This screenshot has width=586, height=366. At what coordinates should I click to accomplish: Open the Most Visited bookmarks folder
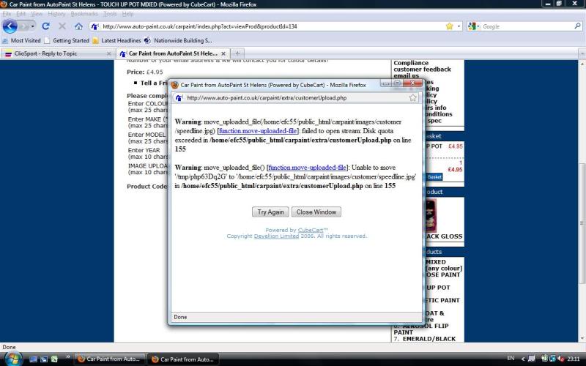(x=21, y=40)
